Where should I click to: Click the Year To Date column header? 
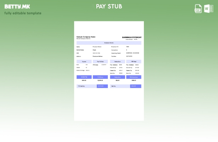pos(100,61)
